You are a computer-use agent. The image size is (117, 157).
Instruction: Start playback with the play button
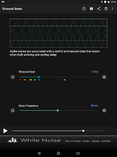click(x=5, y=131)
